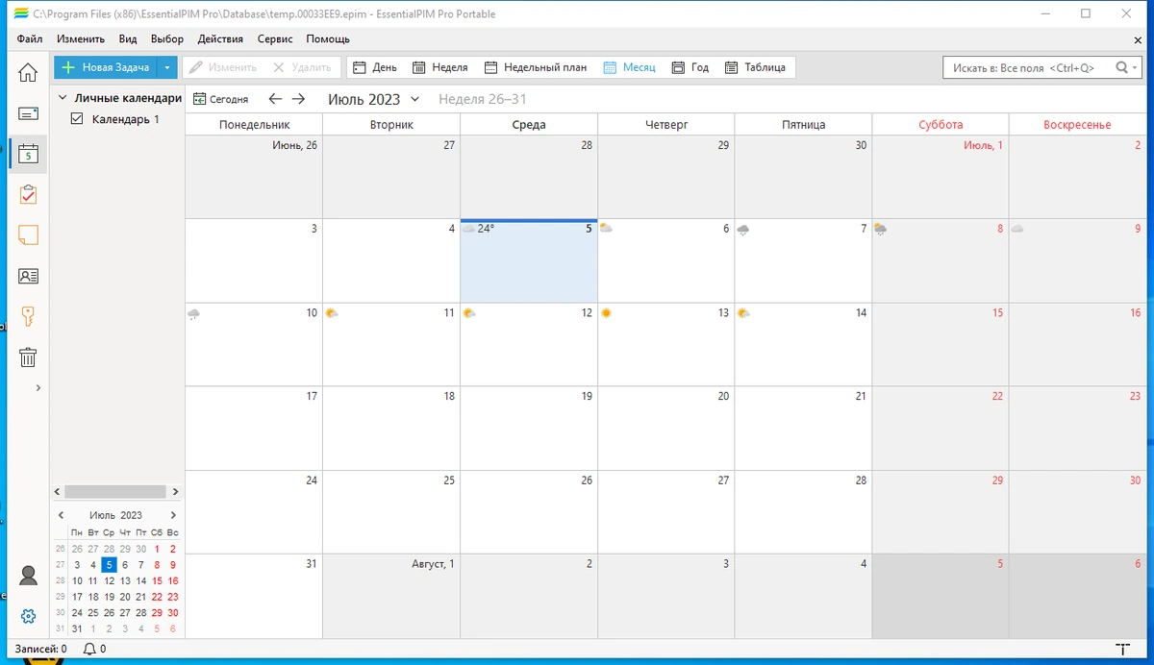Screen dimensions: 1154x665
Task: Select Saturday July 15 cell
Action: (941, 345)
